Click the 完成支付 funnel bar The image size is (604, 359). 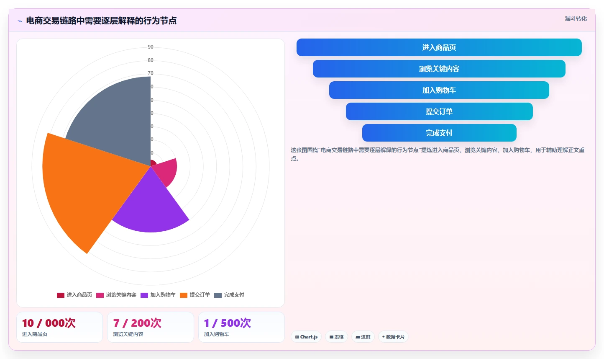(439, 133)
